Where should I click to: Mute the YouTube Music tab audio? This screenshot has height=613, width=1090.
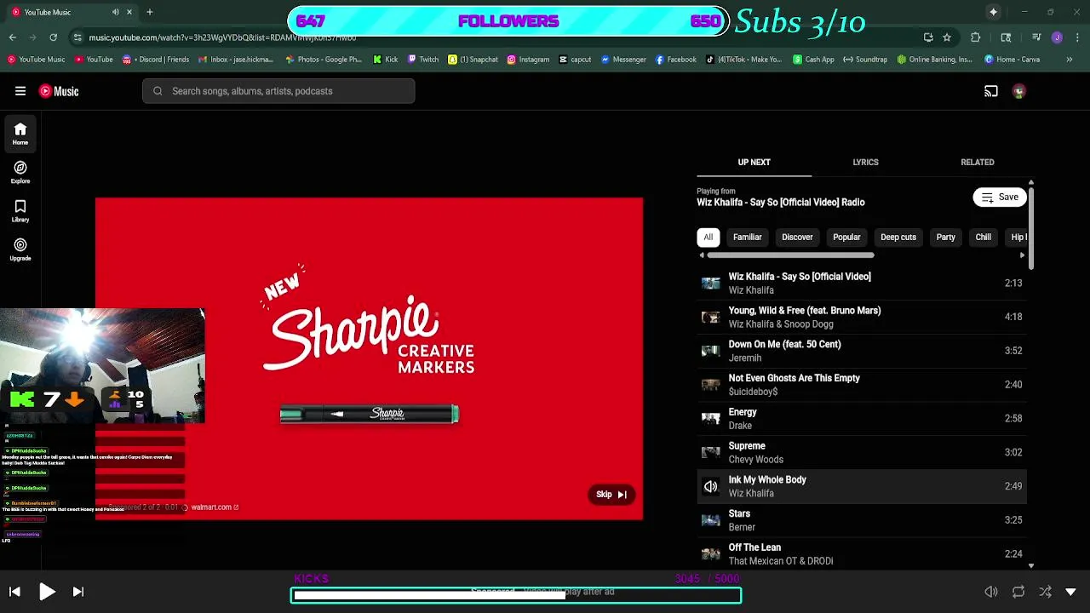[x=116, y=12]
